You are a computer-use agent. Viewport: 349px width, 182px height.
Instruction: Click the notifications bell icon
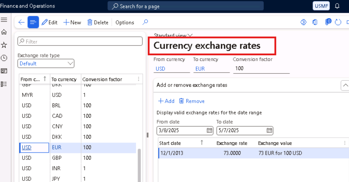pyautogui.click(x=337, y=6)
